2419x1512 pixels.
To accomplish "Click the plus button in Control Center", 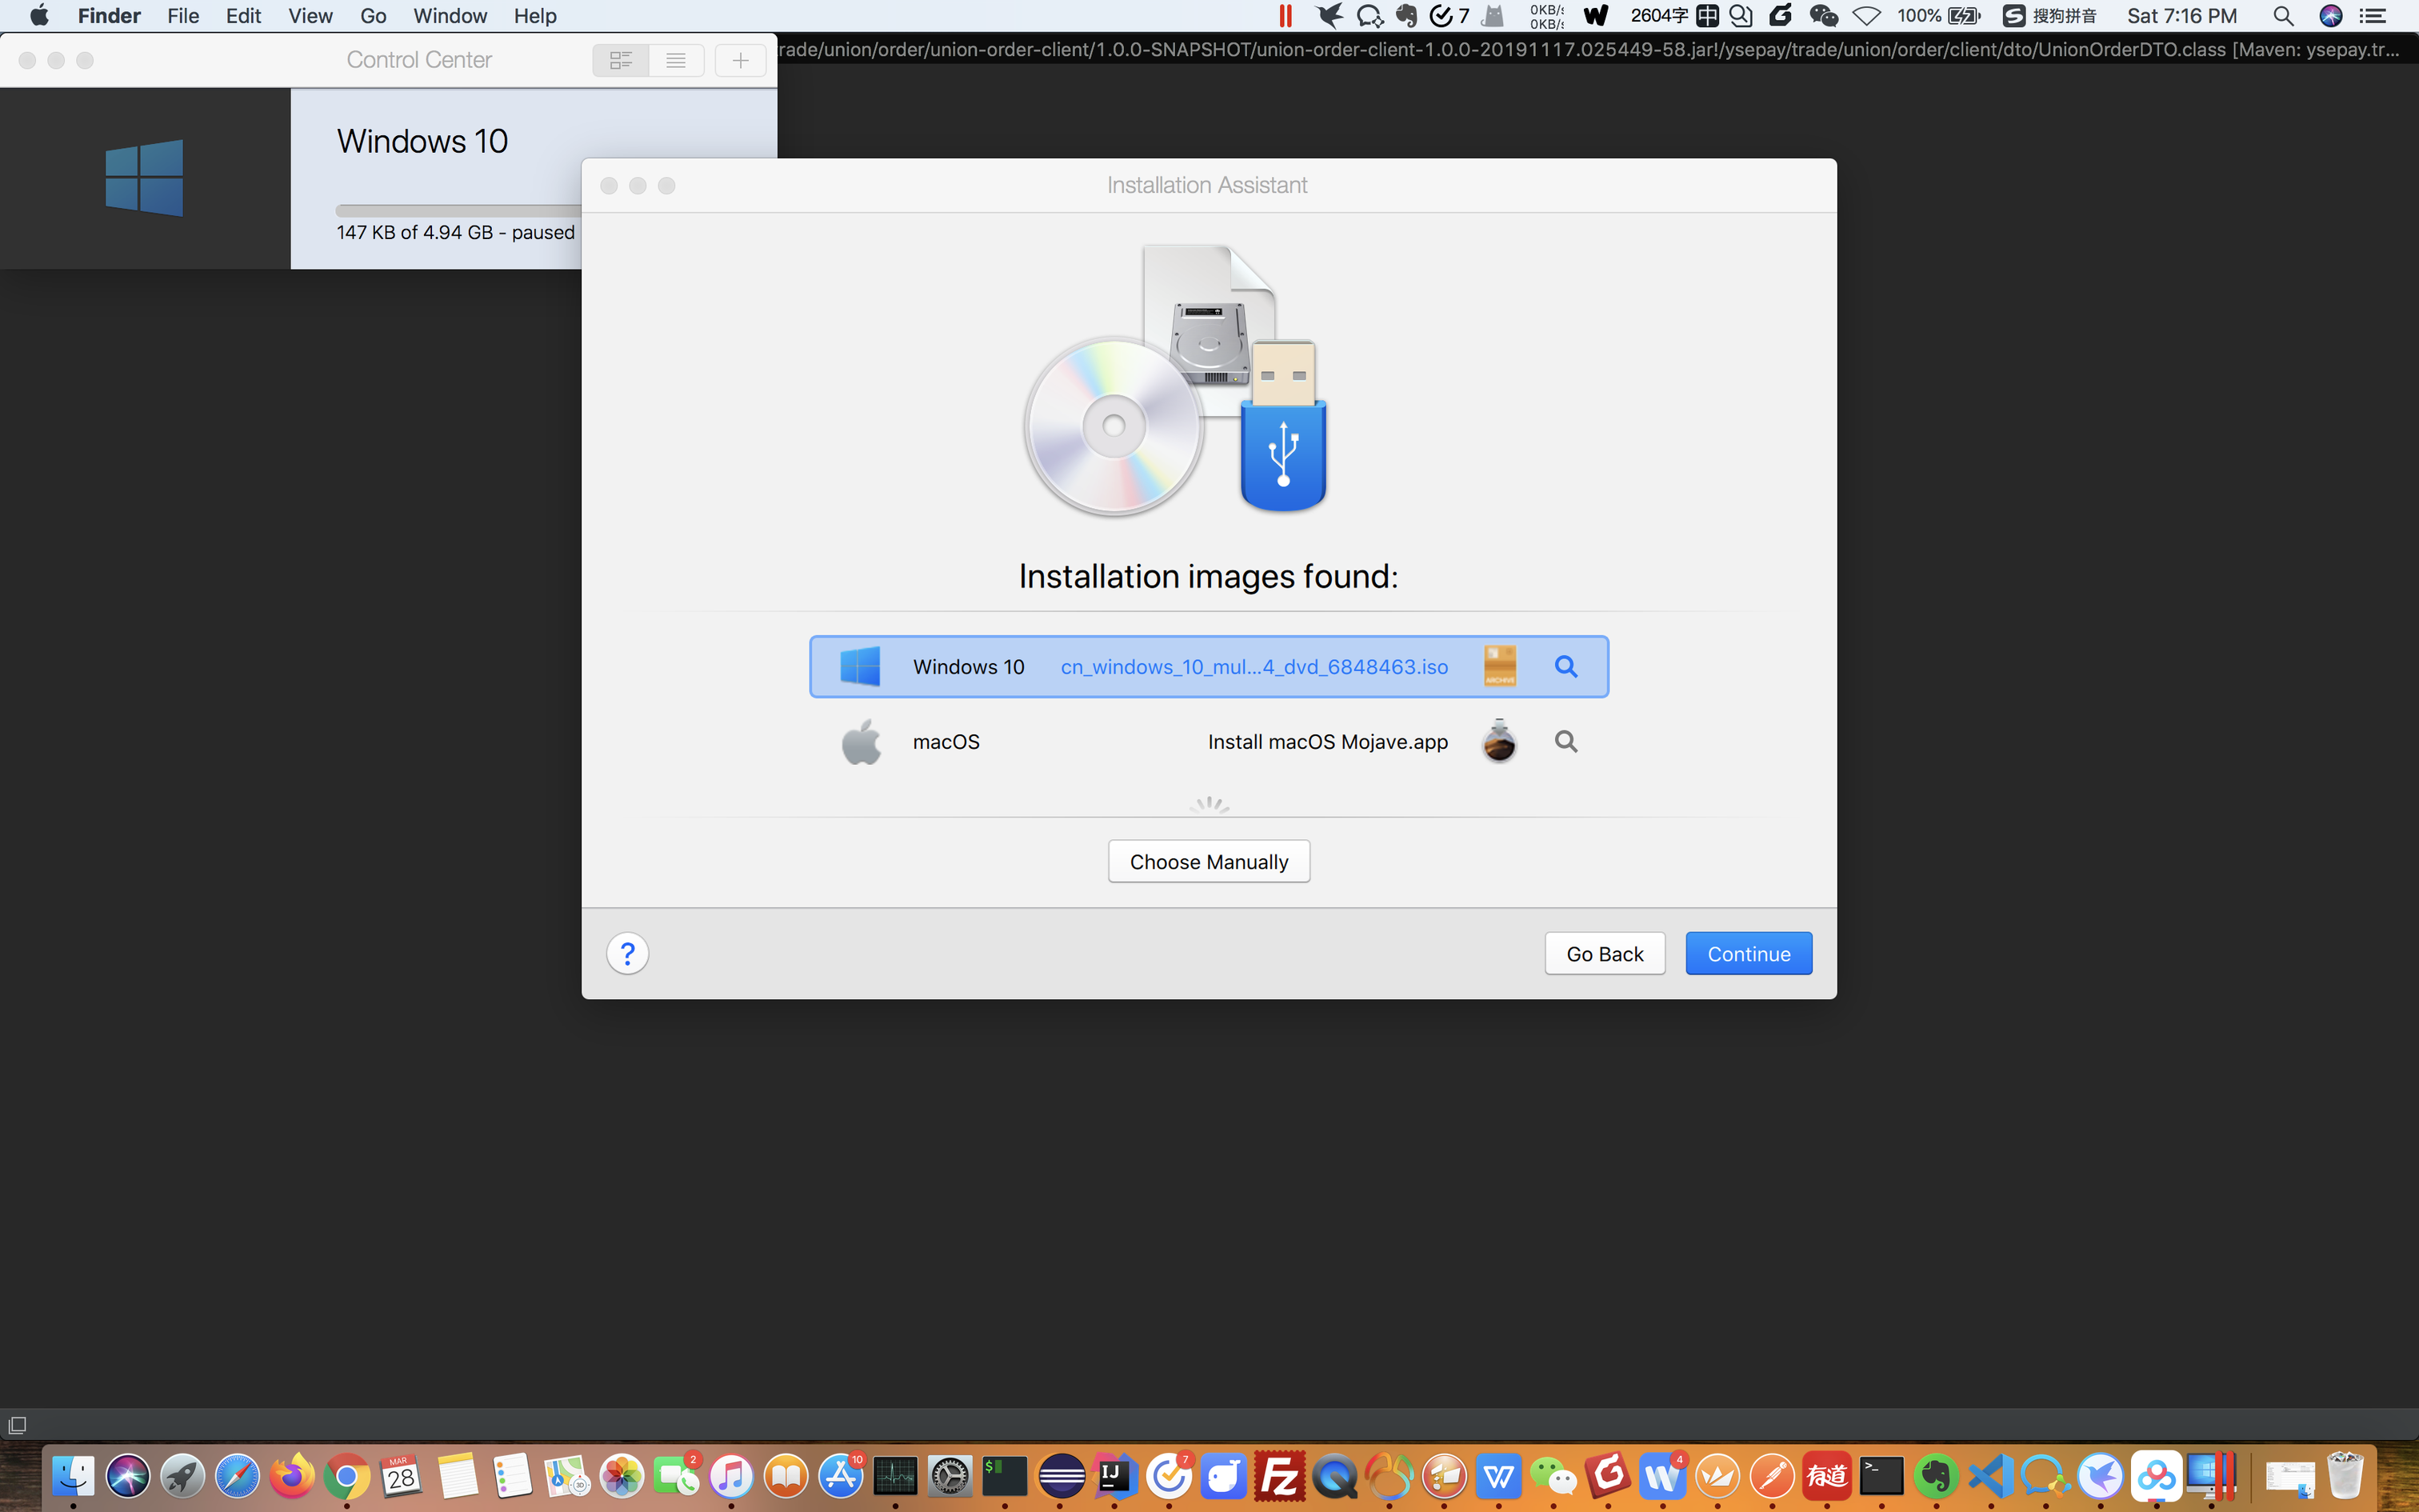I will (x=740, y=61).
